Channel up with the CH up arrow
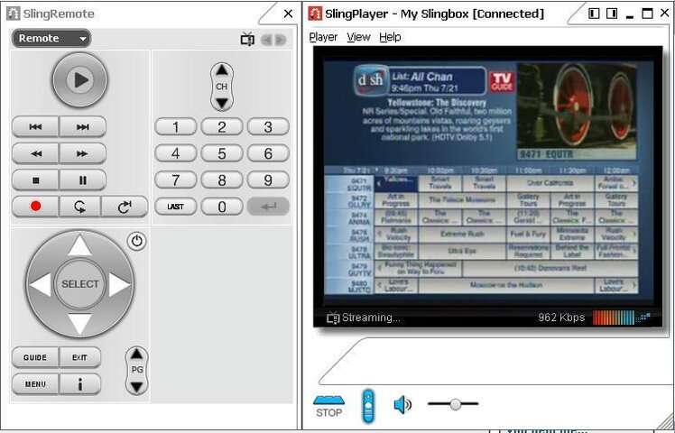This screenshot has width=675, height=433. pos(222,70)
